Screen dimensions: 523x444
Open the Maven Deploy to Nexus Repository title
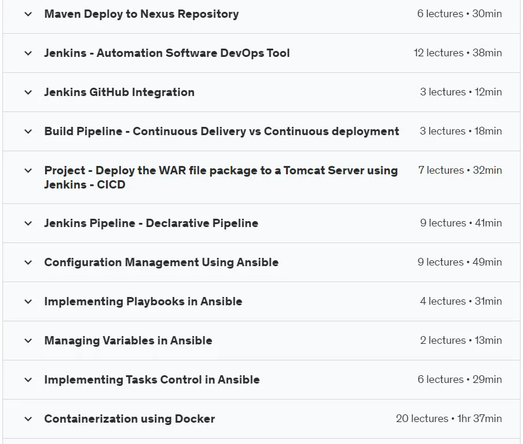click(142, 14)
